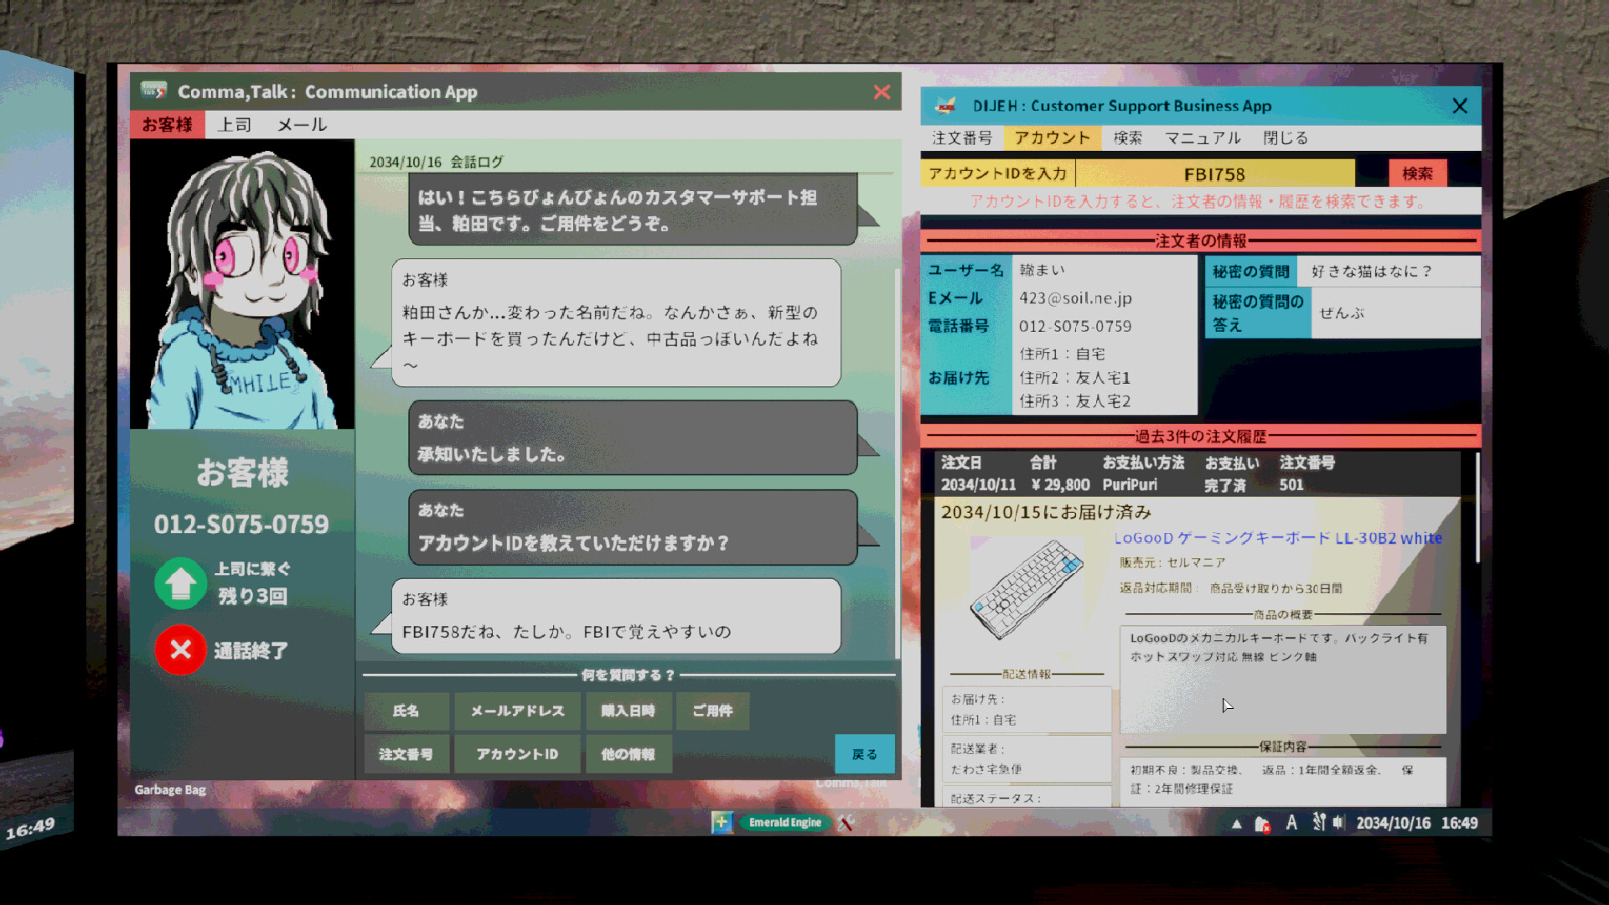
Task: Open the マニュアル tab in DIJEH
Action: pyautogui.click(x=1203, y=138)
